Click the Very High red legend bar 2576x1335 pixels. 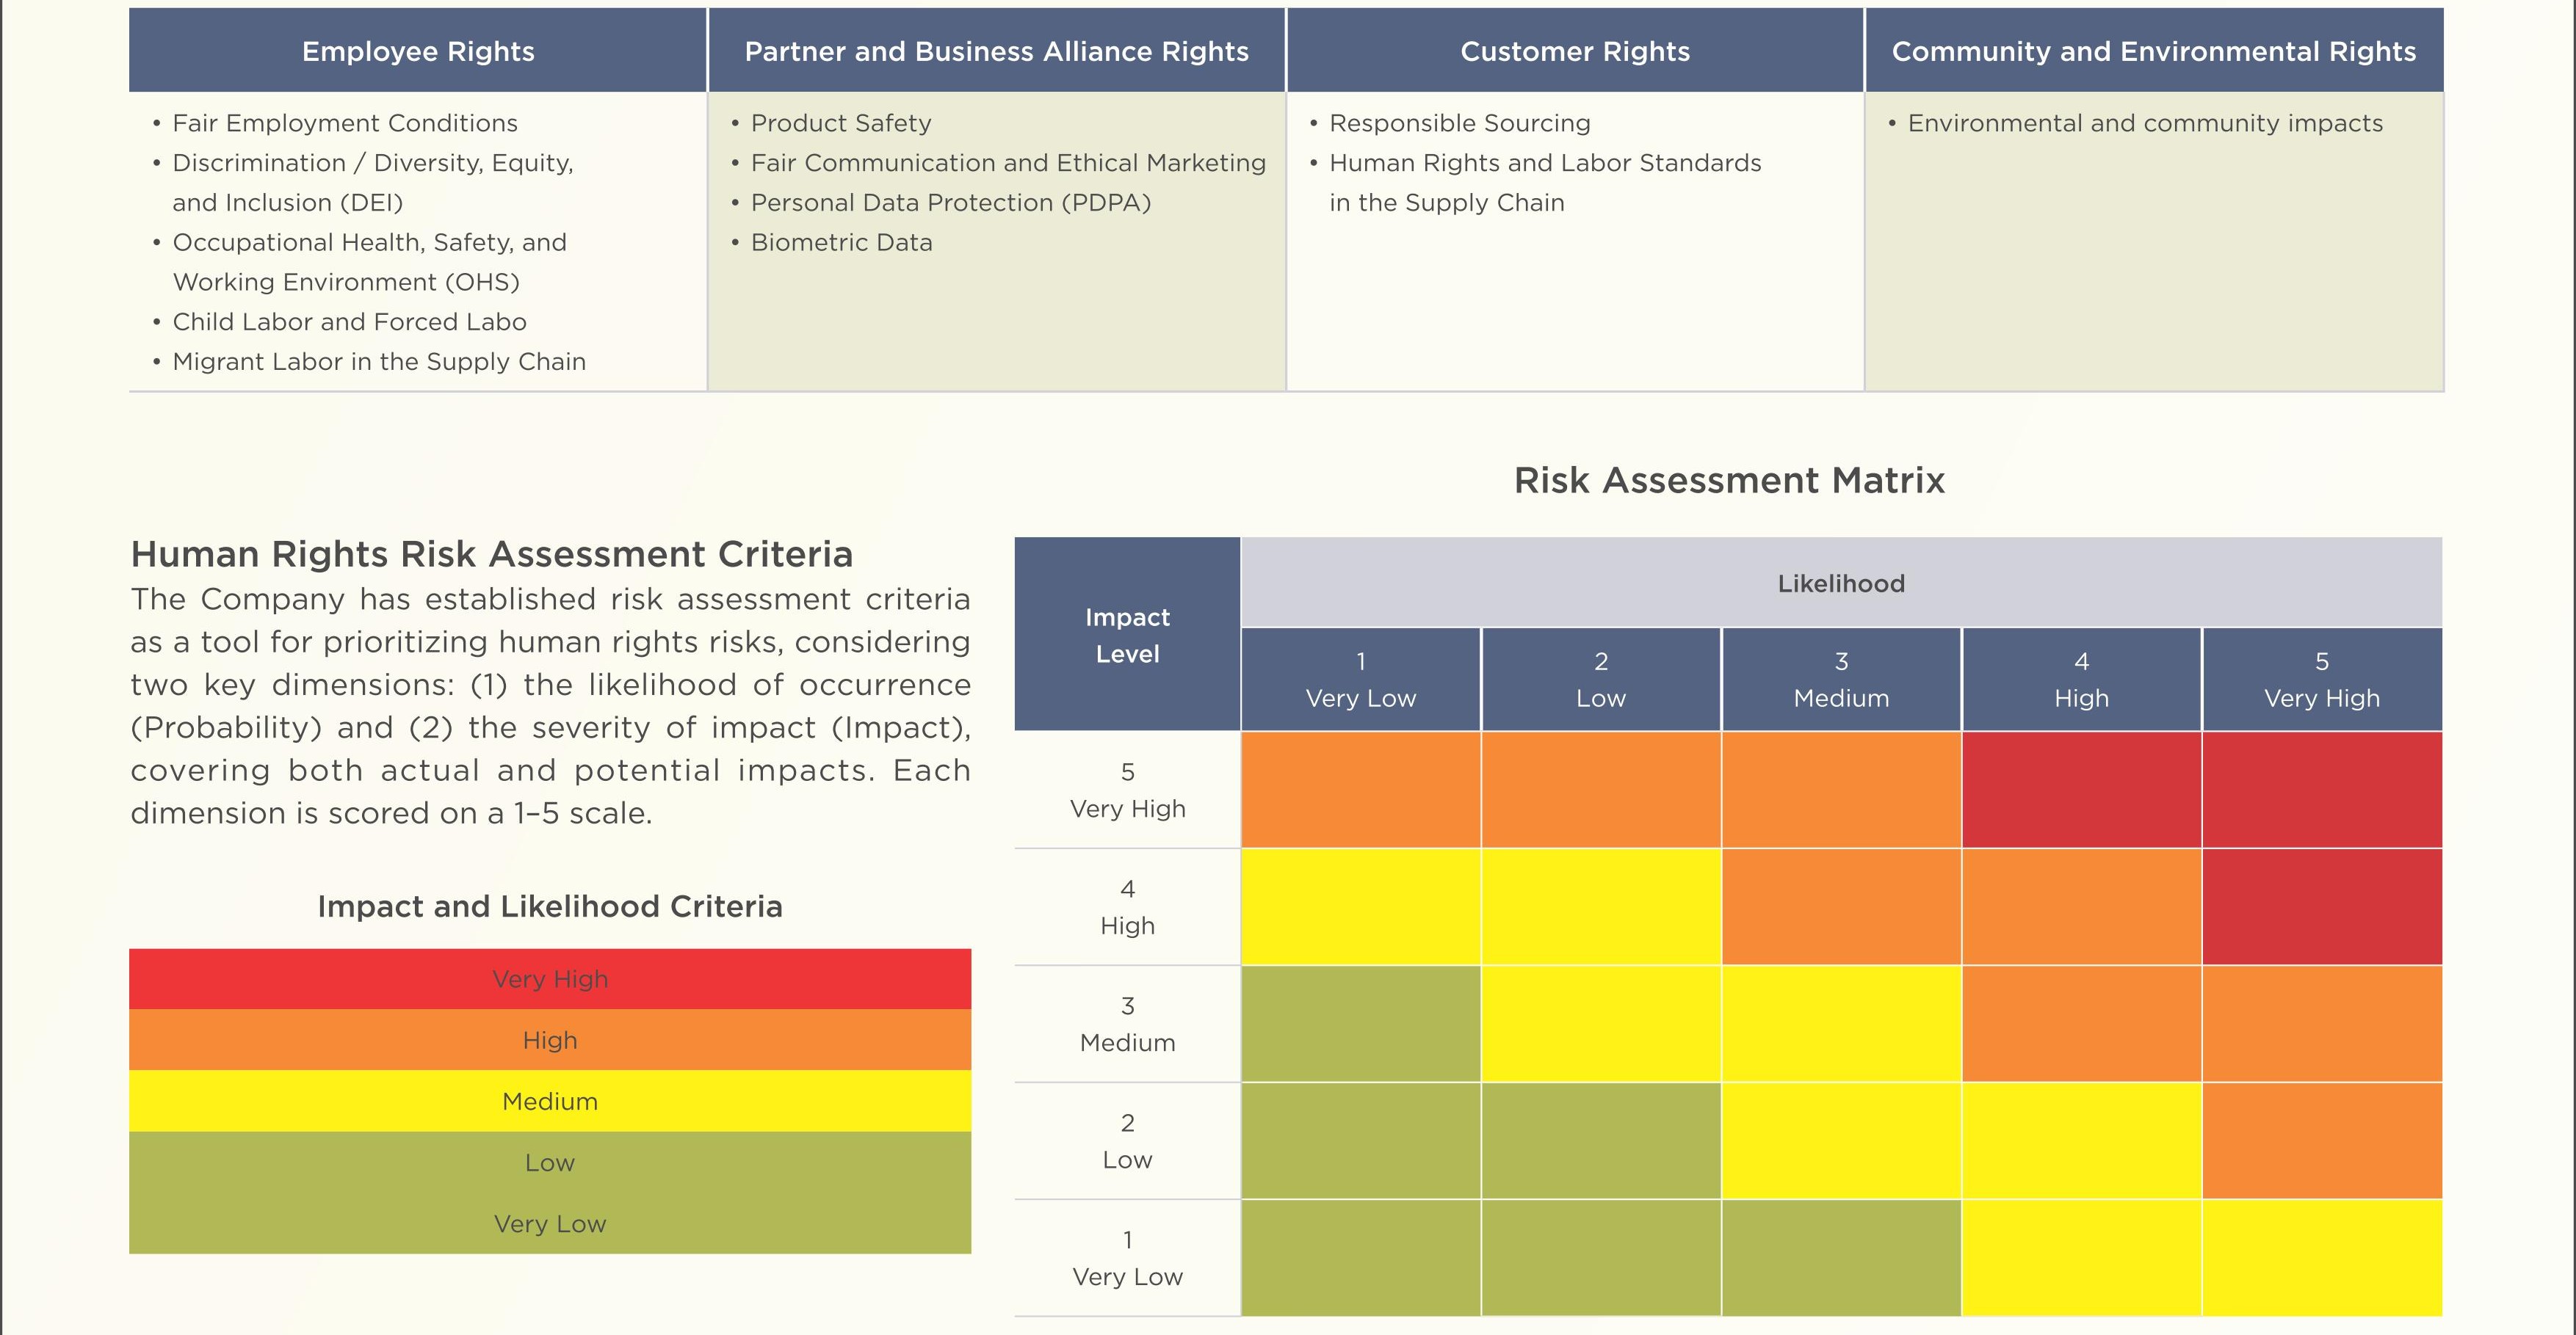point(550,979)
